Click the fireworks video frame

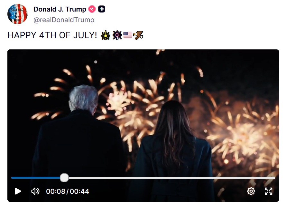143,112
